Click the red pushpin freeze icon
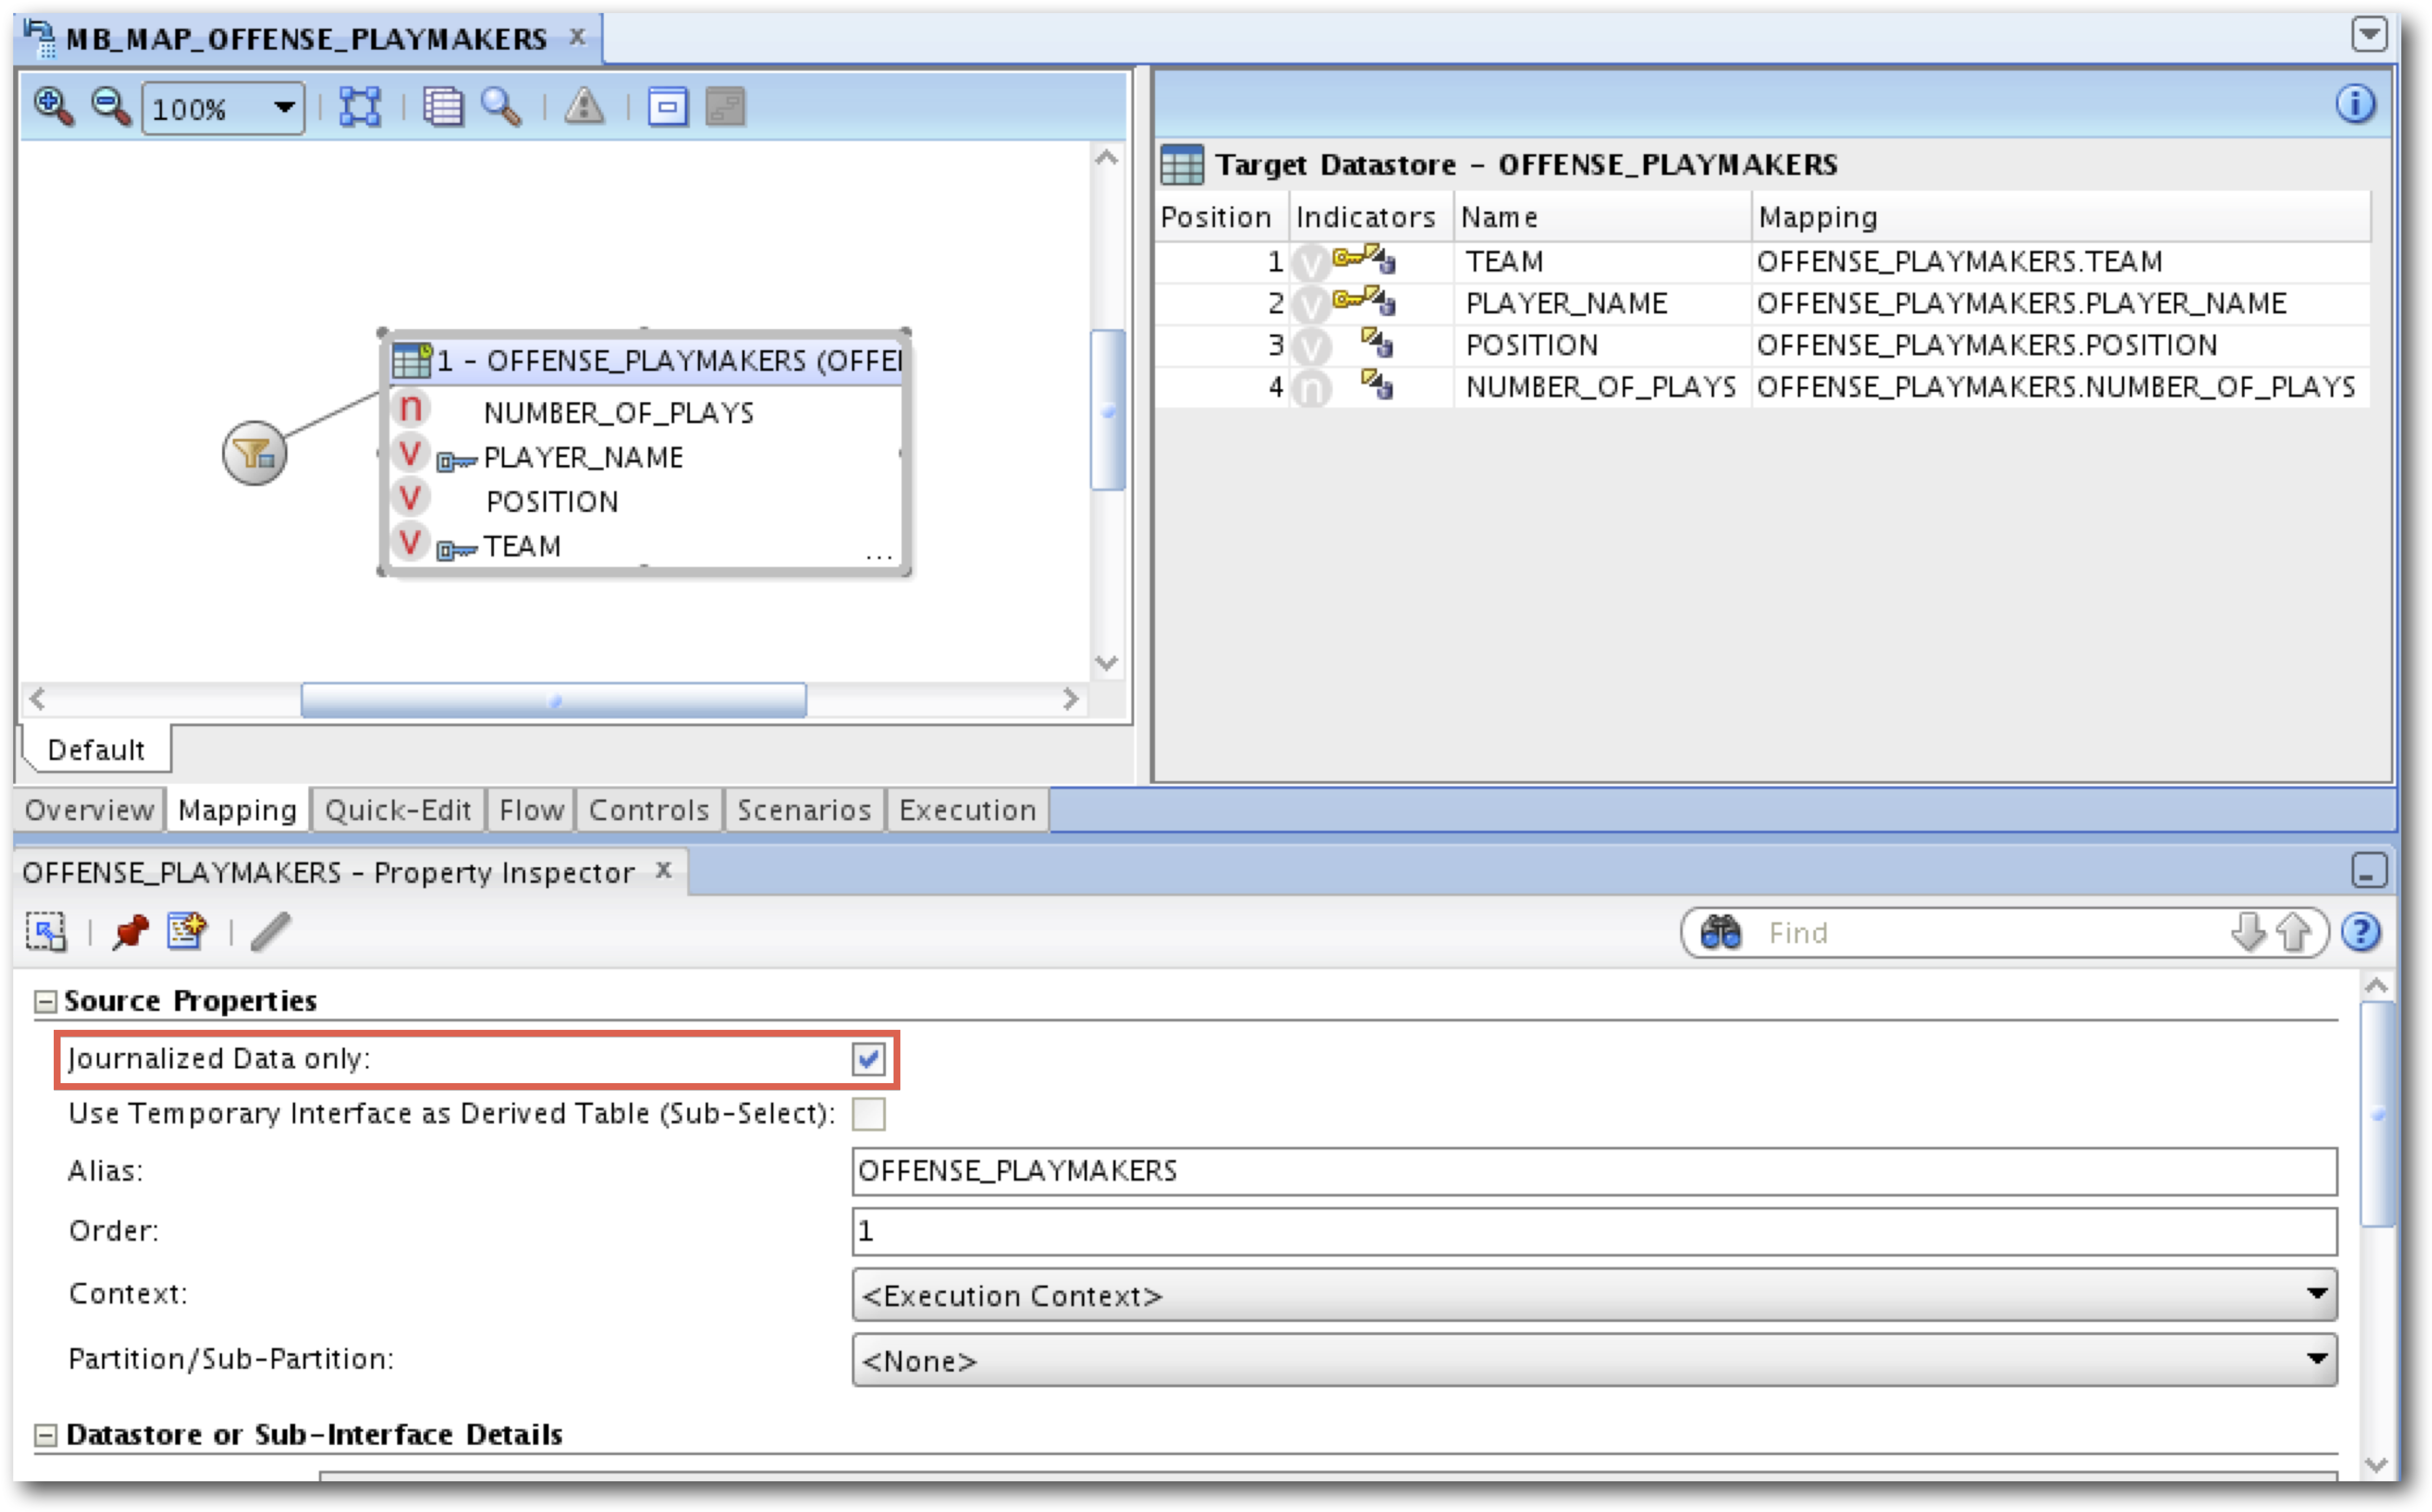Viewport: 2432px width, 1512px height. pos(130,932)
